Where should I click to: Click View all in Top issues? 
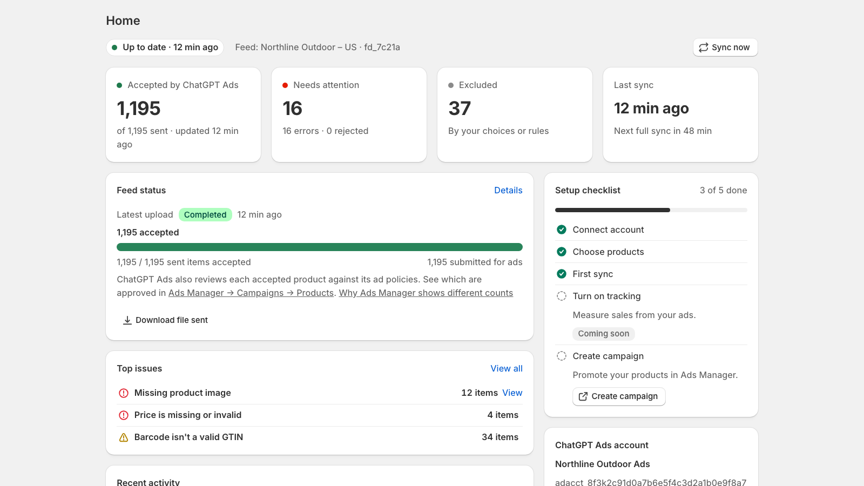tap(507, 368)
